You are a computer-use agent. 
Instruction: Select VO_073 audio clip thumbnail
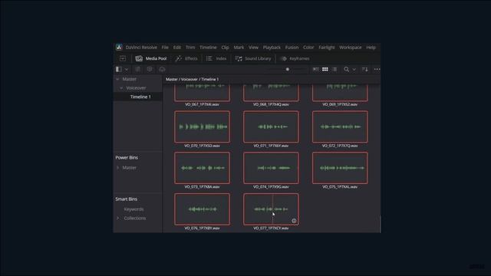[202, 168]
